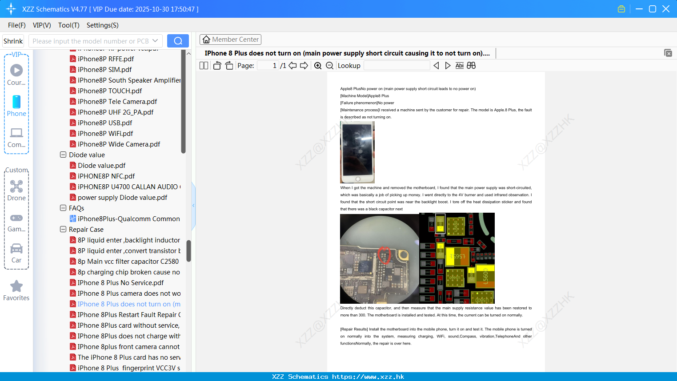Screen dimensions: 677x381
Task: Click the tree panel vertical scrollbar
Action: tap(188, 251)
